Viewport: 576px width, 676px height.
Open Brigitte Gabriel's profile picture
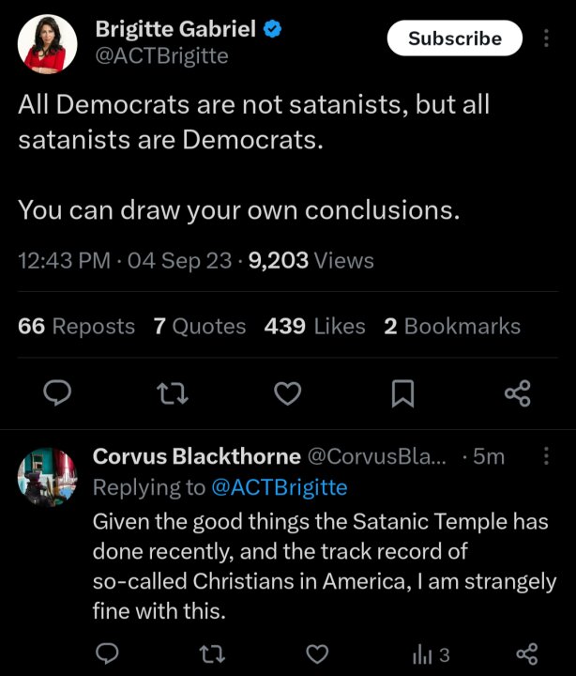click(x=48, y=44)
